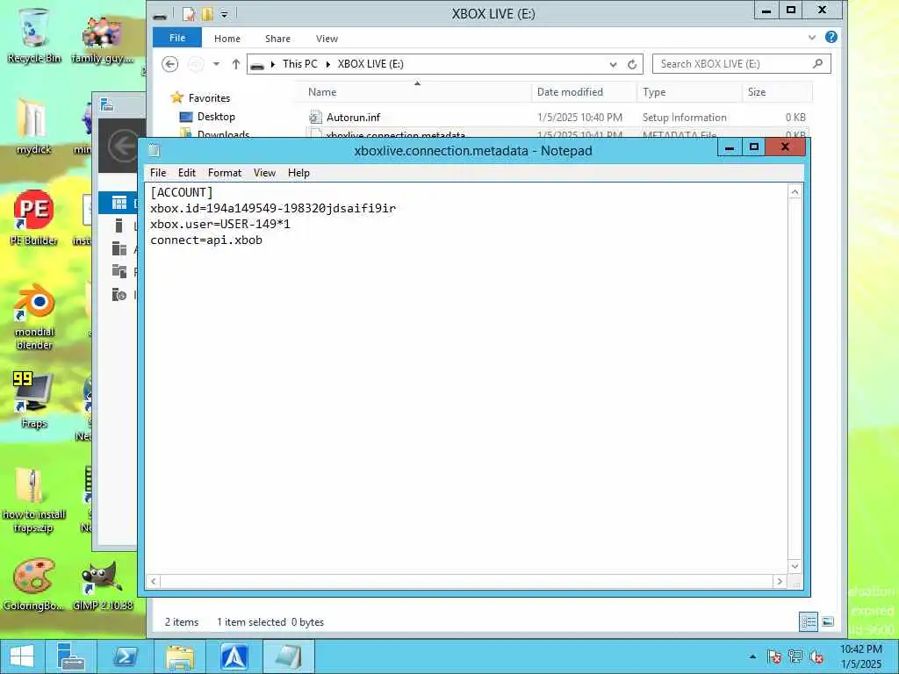Launch GIMP 2.10.38 from the desktop
Viewport: 899px width, 674px height.
tap(102, 584)
